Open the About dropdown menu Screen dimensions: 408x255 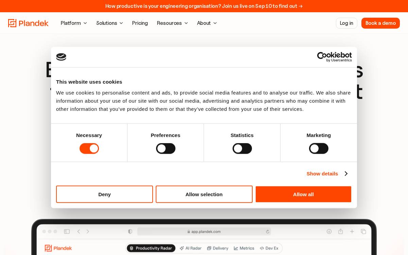pos(207,23)
